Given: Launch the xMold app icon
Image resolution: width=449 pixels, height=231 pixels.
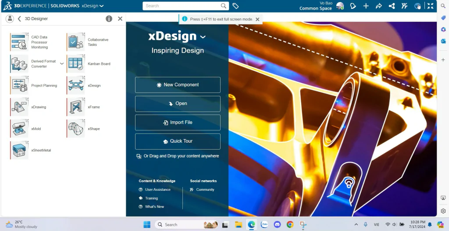Looking at the screenshot, I should (x=19, y=129).
